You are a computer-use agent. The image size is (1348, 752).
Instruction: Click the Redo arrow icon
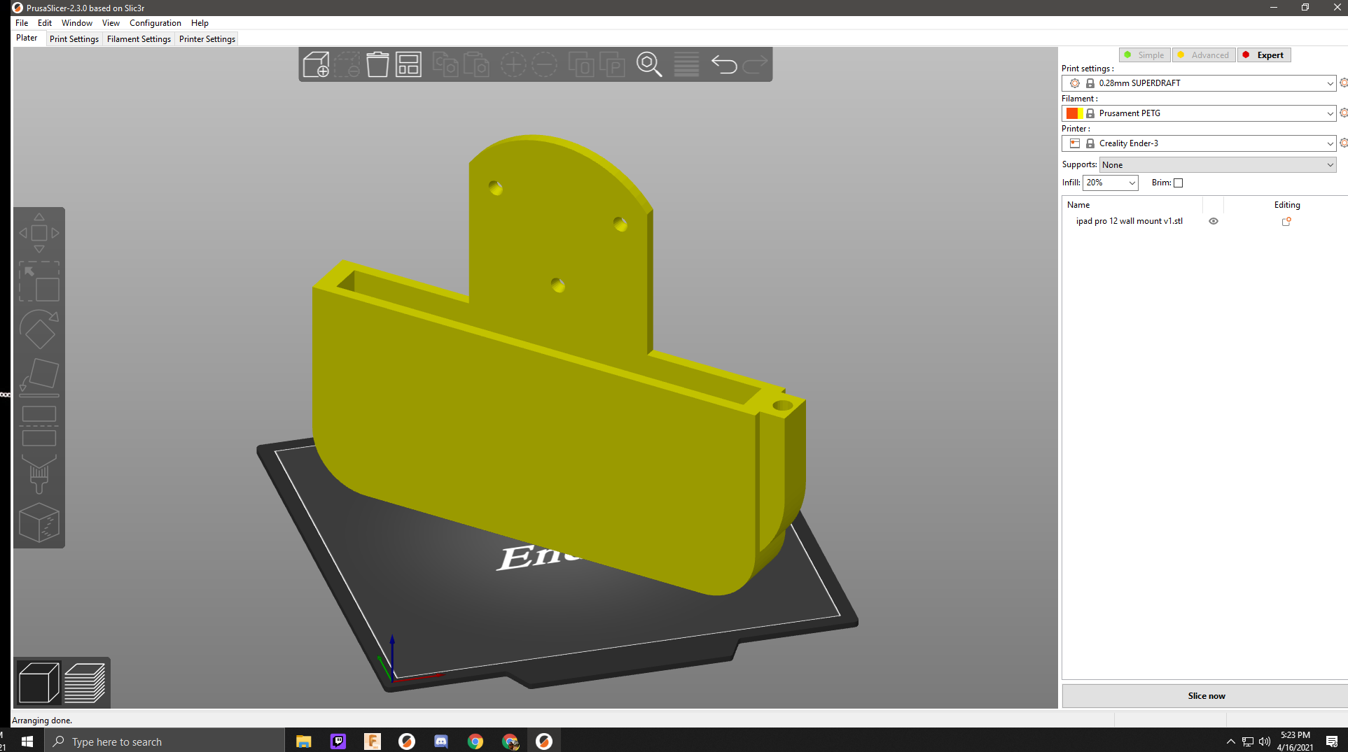[755, 64]
